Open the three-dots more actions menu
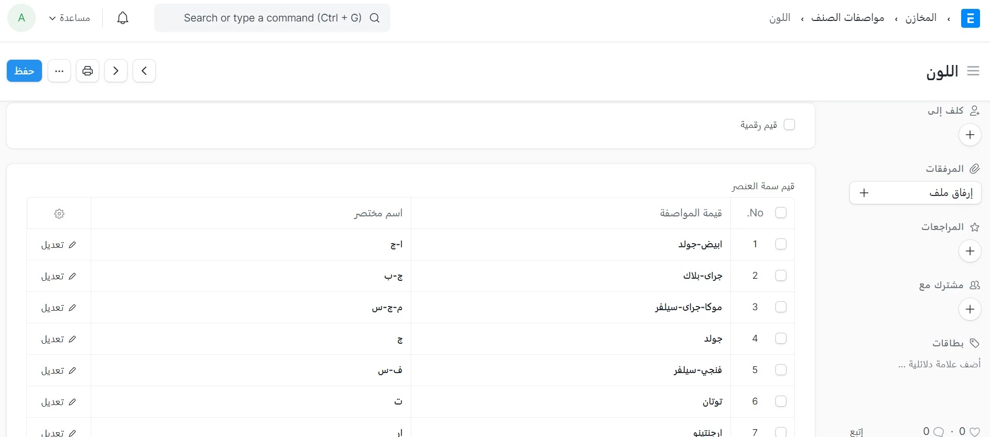This screenshot has width=990, height=437. point(59,71)
